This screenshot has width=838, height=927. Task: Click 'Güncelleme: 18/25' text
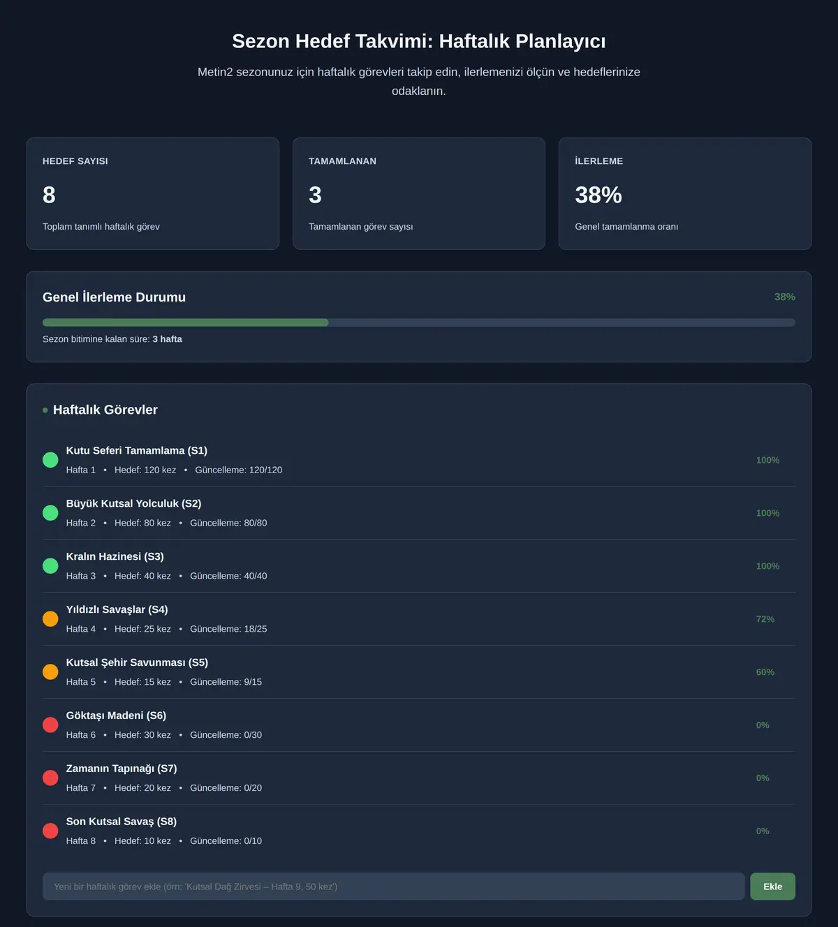pos(228,629)
